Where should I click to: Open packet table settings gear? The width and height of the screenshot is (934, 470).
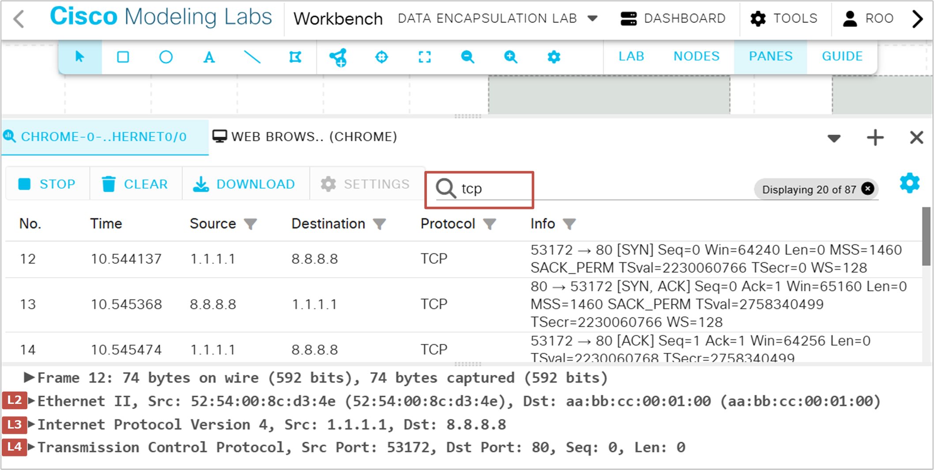(x=909, y=183)
